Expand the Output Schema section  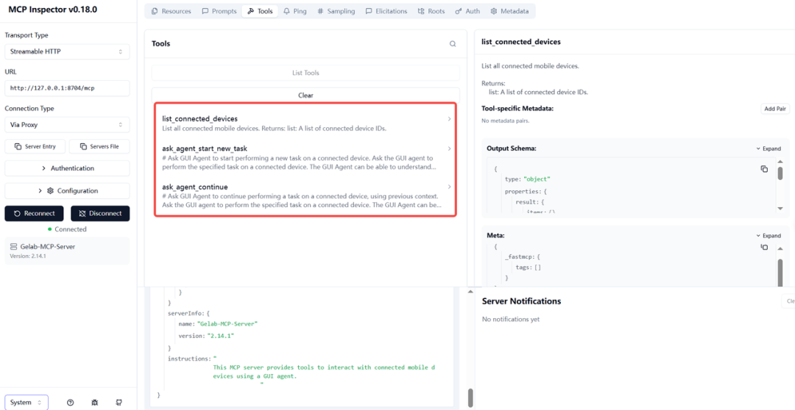click(x=768, y=149)
